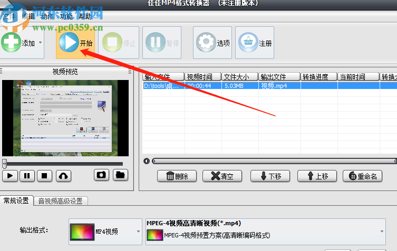Click the 00:00:44 video duration cell
397x251 pixels.
pos(204,86)
